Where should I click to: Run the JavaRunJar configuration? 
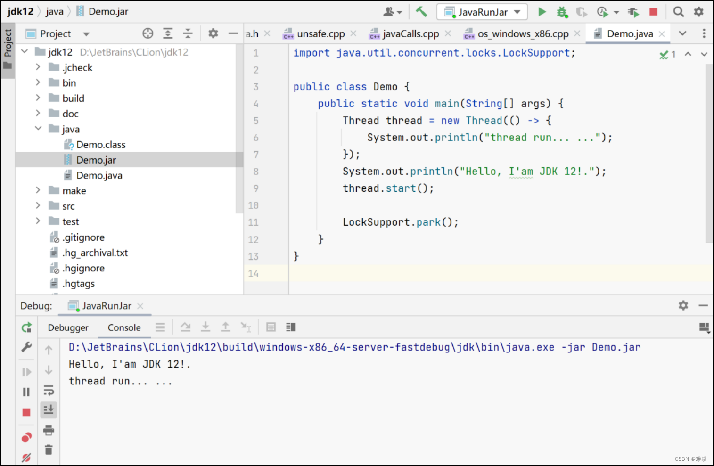(x=542, y=12)
